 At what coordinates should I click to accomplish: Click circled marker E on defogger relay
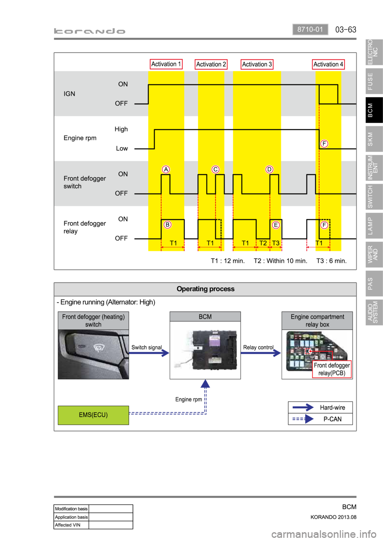pyautogui.click(x=276, y=225)
